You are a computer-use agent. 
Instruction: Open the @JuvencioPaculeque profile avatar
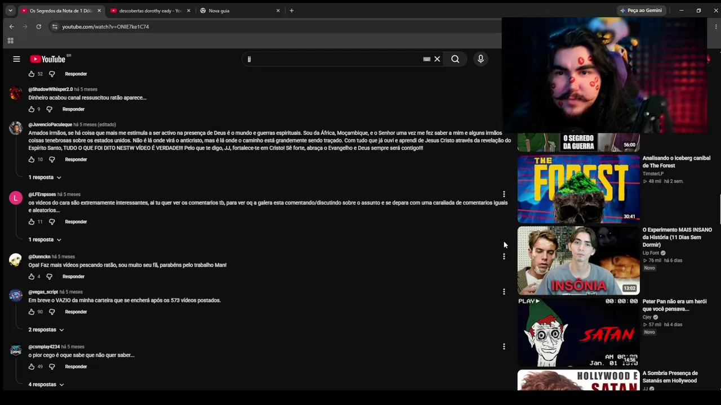(16, 128)
